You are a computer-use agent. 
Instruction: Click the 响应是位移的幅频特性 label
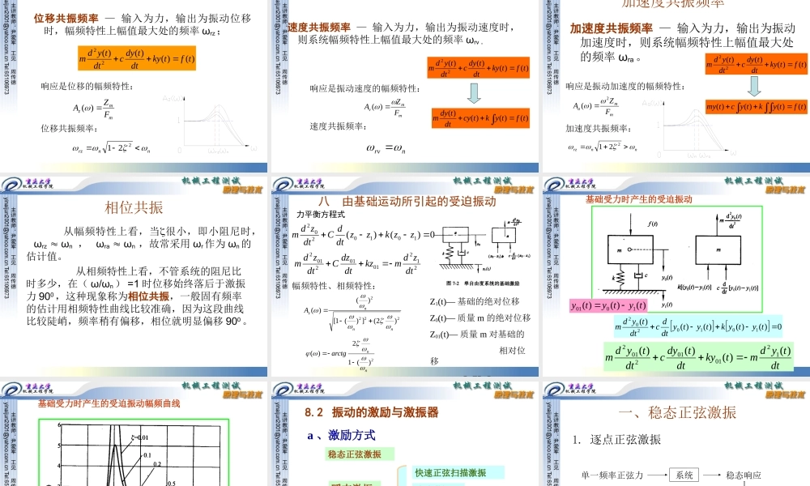(87, 86)
